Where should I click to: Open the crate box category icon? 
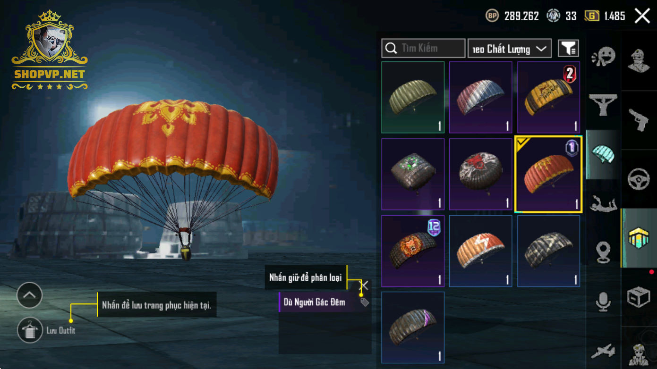coord(639,297)
